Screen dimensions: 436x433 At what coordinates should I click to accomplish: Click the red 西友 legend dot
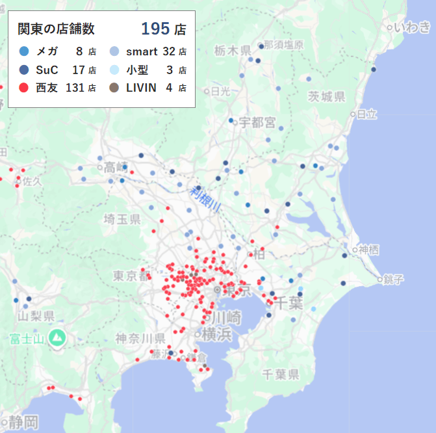tap(24, 88)
